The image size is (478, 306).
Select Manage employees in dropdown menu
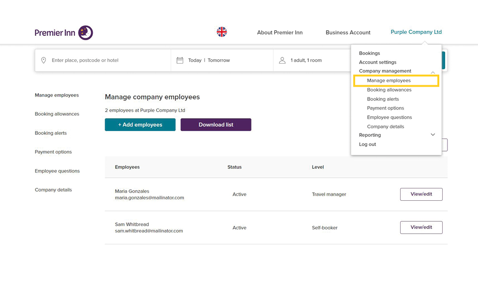pos(389,80)
